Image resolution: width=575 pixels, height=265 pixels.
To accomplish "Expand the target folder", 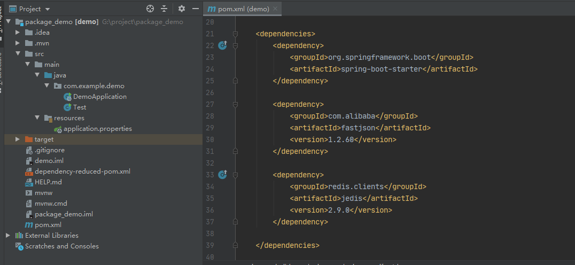I will [18, 139].
